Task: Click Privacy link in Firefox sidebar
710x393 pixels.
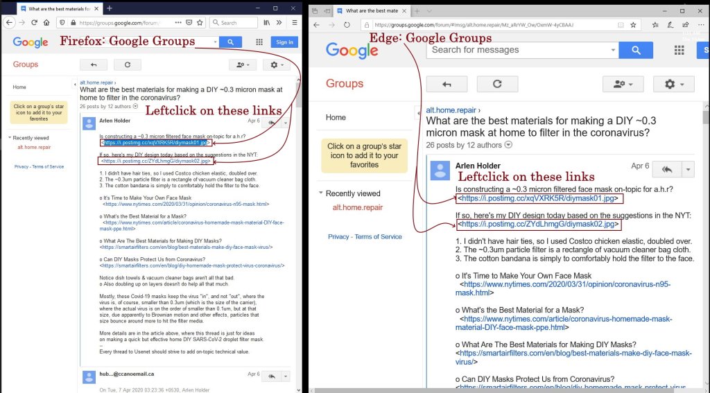Action: tap(21, 166)
